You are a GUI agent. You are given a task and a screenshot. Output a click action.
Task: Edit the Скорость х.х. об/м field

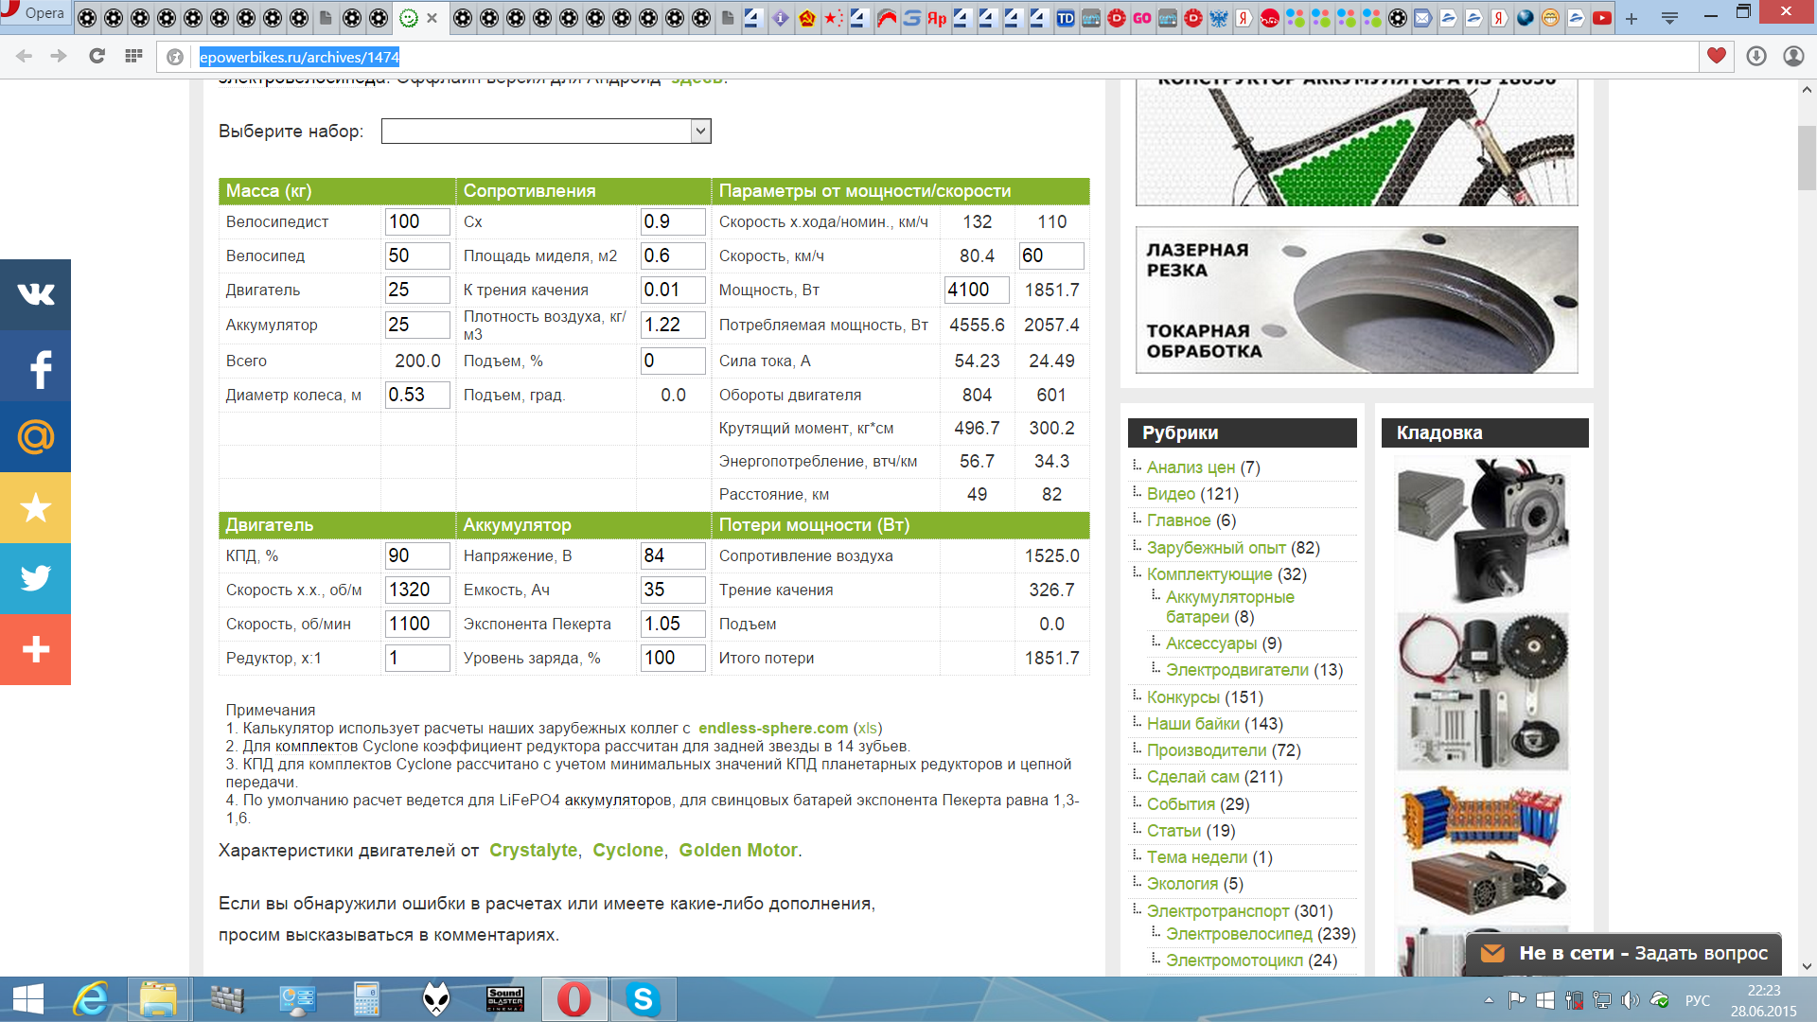(417, 590)
